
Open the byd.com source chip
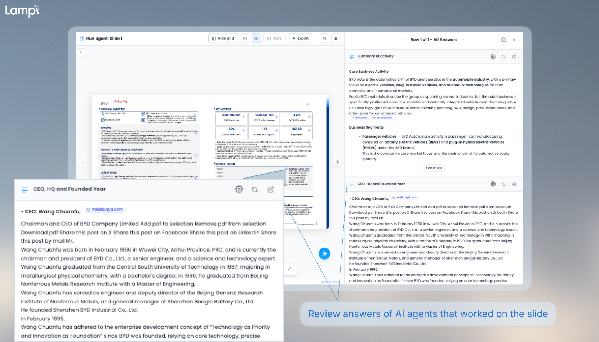click(x=359, y=118)
